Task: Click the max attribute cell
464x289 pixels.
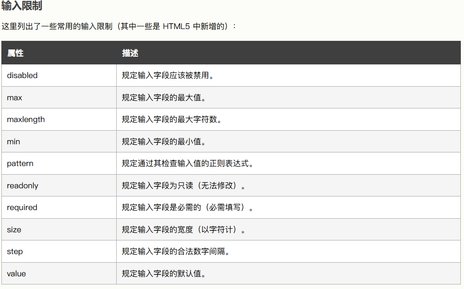Action: tap(15, 98)
